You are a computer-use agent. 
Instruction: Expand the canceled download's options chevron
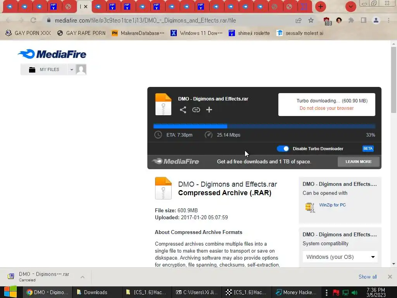[x=83, y=277]
